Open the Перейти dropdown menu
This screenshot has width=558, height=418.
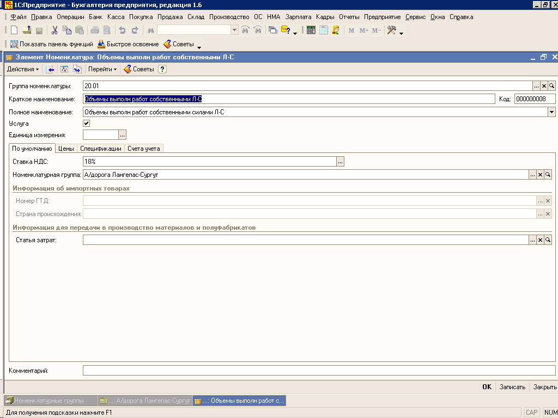(102, 69)
